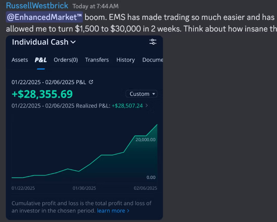Open the Orders(0) tab
This screenshot has height=222, width=277.
coord(66,60)
